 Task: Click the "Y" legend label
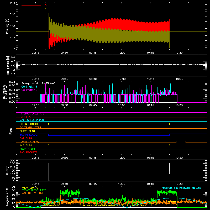pos(45,8)
